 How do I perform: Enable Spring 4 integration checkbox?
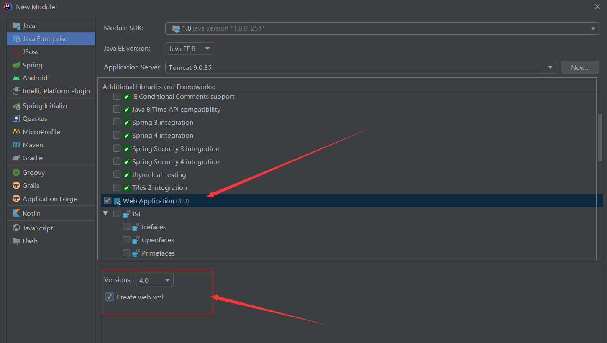click(x=117, y=136)
